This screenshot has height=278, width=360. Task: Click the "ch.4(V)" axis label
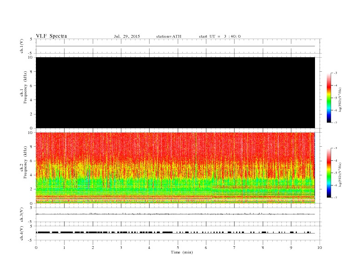[22, 233]
